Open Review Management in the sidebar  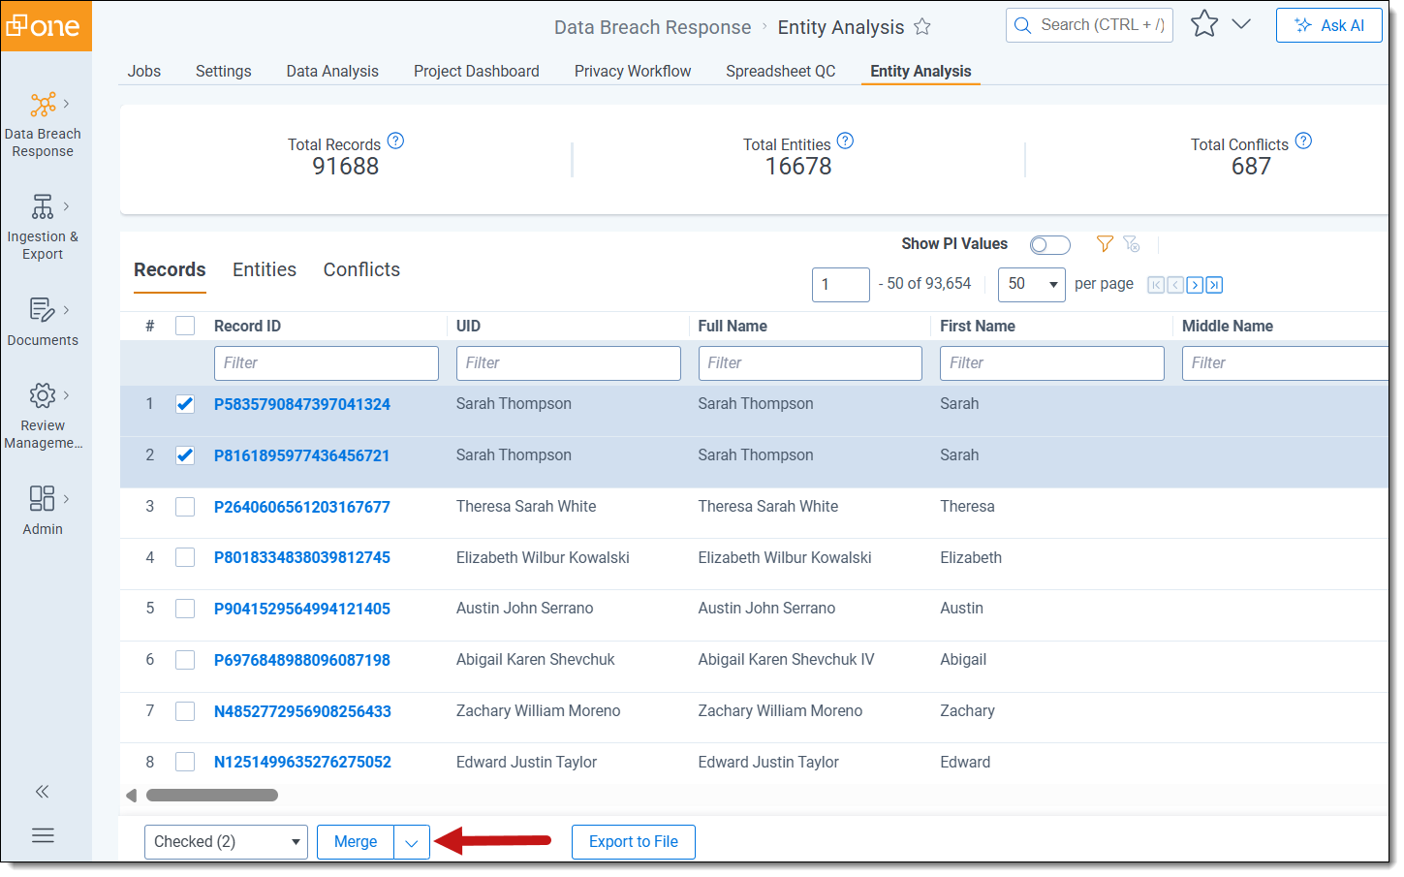tap(43, 395)
